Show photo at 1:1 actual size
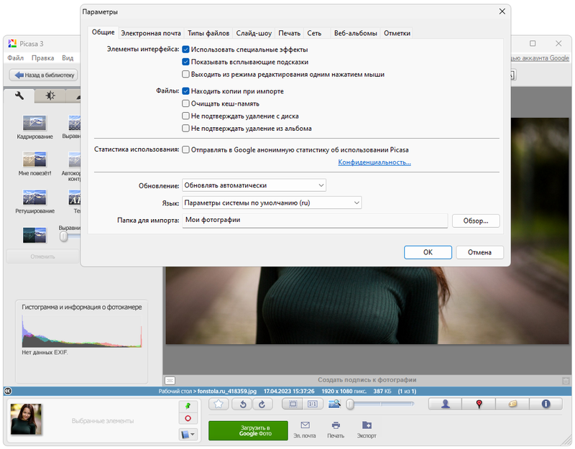 point(313,404)
